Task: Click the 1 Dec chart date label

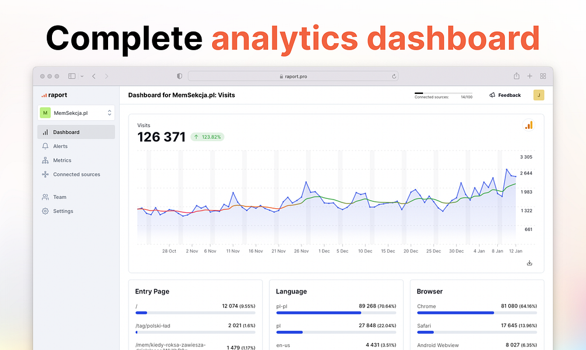Action: (324, 251)
